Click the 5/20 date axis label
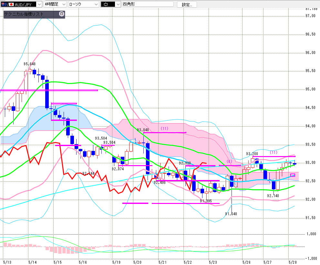320x265 pixels. [137, 262]
